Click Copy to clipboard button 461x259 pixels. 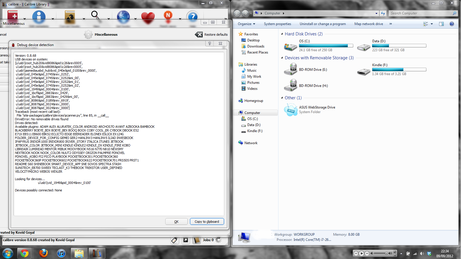click(x=207, y=222)
